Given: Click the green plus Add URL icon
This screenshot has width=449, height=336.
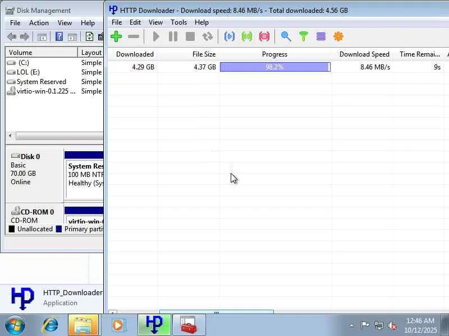Looking at the screenshot, I should click(x=116, y=36).
